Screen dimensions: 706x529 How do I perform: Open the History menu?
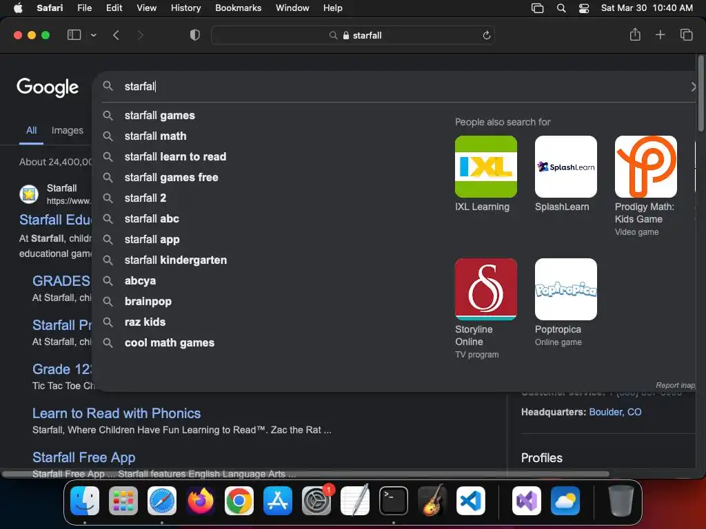pos(185,8)
